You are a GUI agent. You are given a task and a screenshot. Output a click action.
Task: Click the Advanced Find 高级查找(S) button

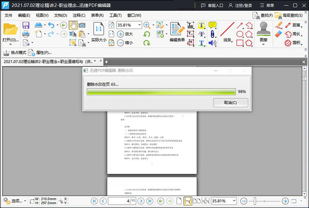289,15
